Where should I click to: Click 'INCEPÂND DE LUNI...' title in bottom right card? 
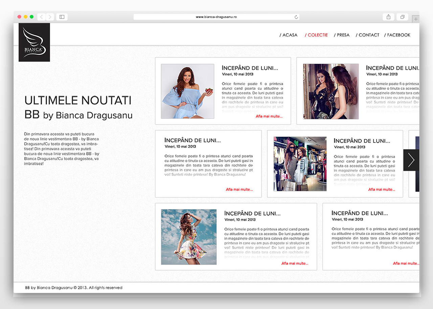click(x=360, y=213)
